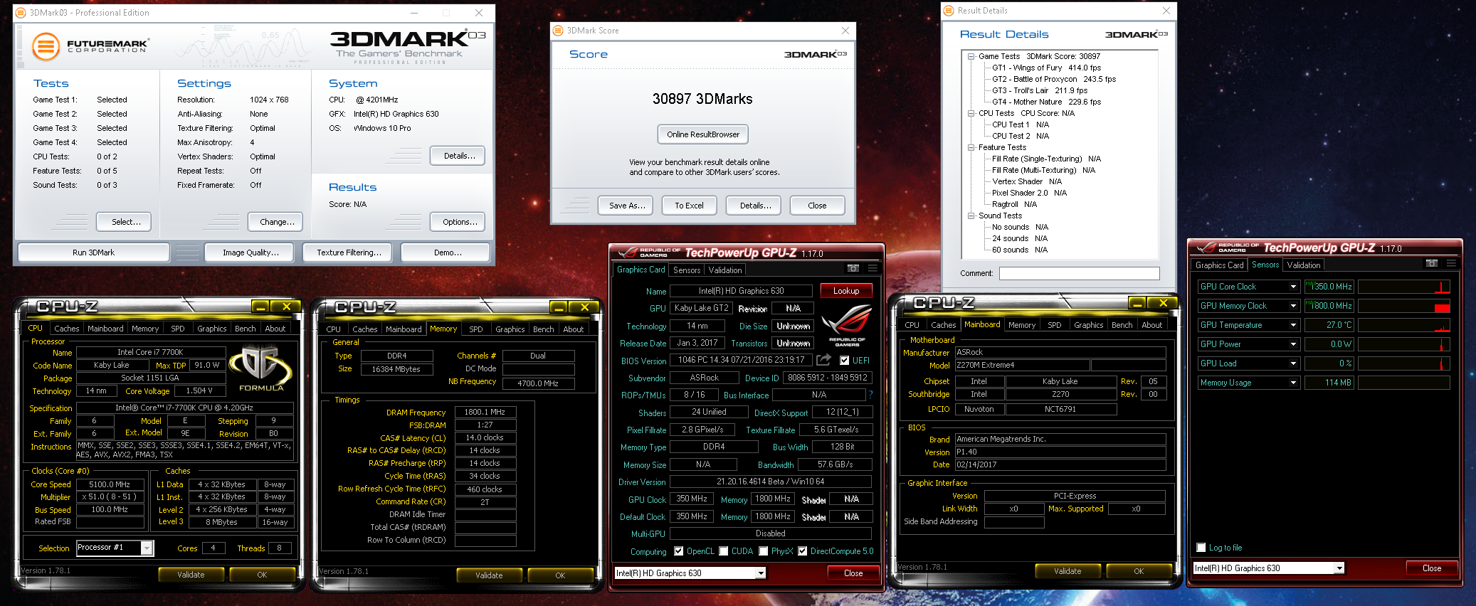Toggle the UEFI checkbox
The image size is (1476, 606).
click(844, 360)
